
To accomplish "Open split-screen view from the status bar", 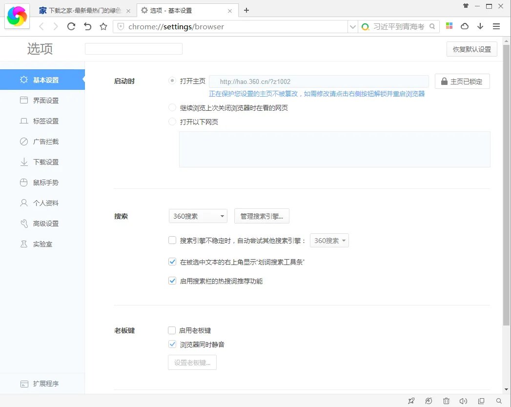I will pos(481,400).
